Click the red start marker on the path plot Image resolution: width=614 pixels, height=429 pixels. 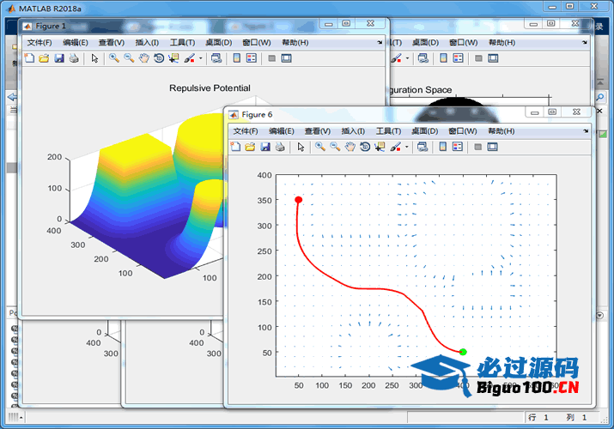(x=299, y=200)
